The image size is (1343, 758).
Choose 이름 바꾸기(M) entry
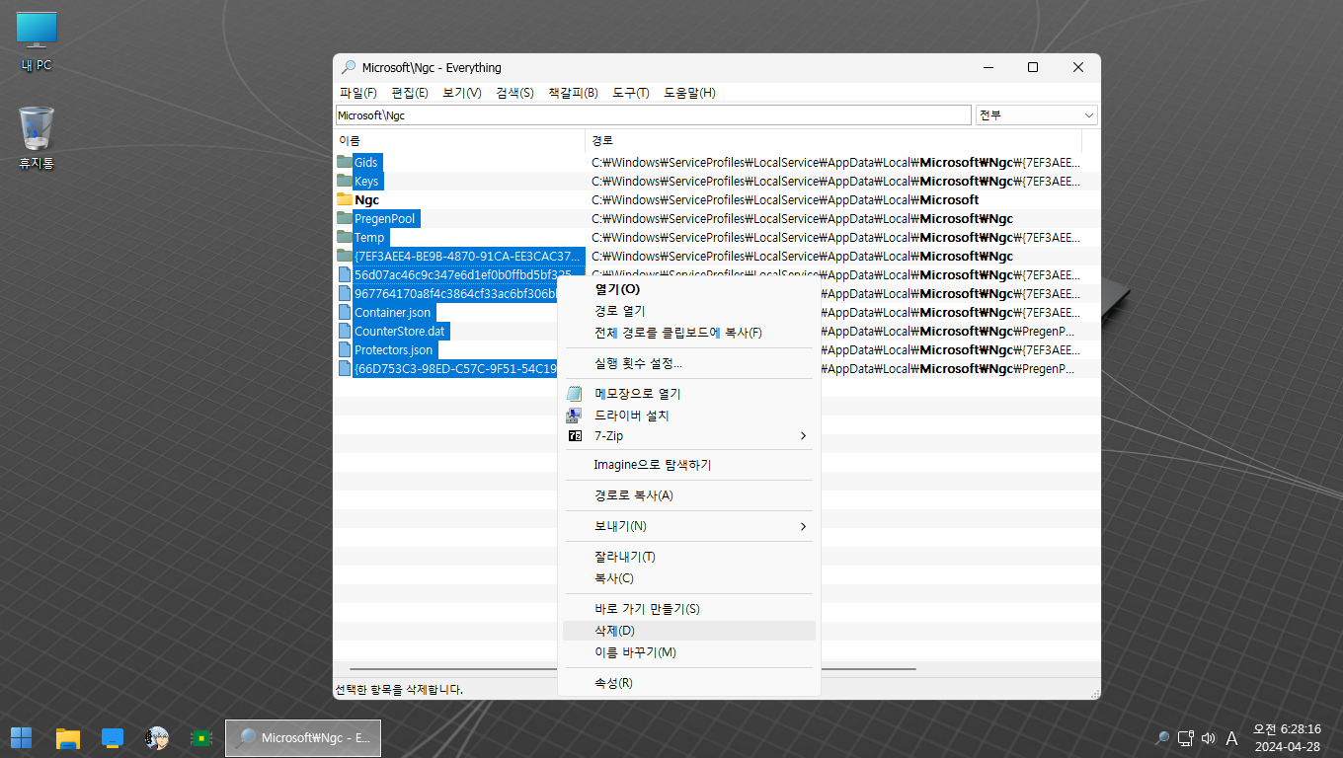[x=689, y=652]
